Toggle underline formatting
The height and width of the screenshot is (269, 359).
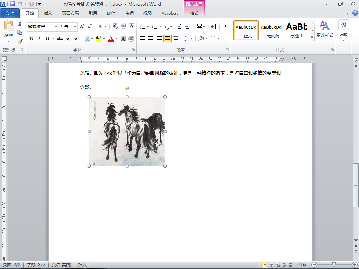pyautogui.click(x=47, y=39)
